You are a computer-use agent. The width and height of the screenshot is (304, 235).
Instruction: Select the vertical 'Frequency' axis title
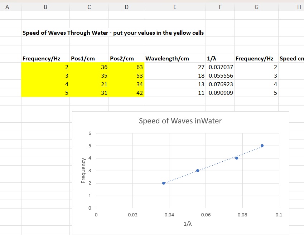click(83, 170)
